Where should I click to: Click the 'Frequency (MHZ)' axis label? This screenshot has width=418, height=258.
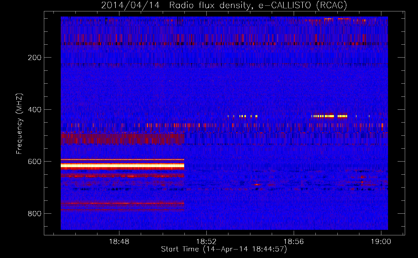[19, 124]
